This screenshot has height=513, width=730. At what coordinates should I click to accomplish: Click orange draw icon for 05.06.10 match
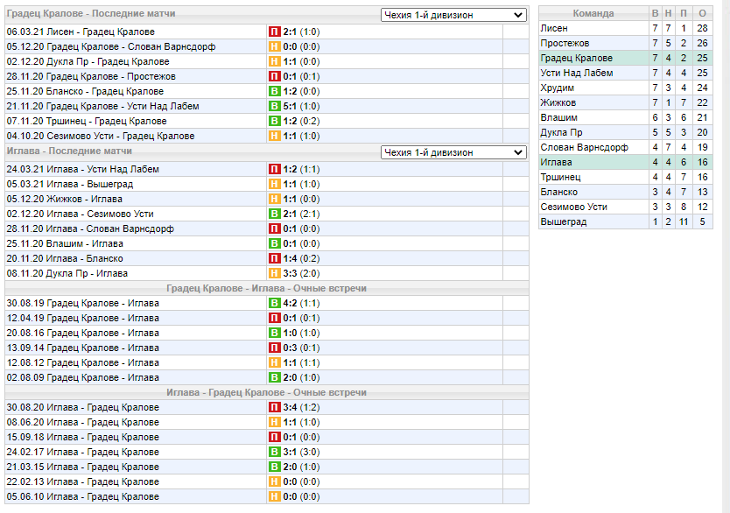pyautogui.click(x=274, y=496)
